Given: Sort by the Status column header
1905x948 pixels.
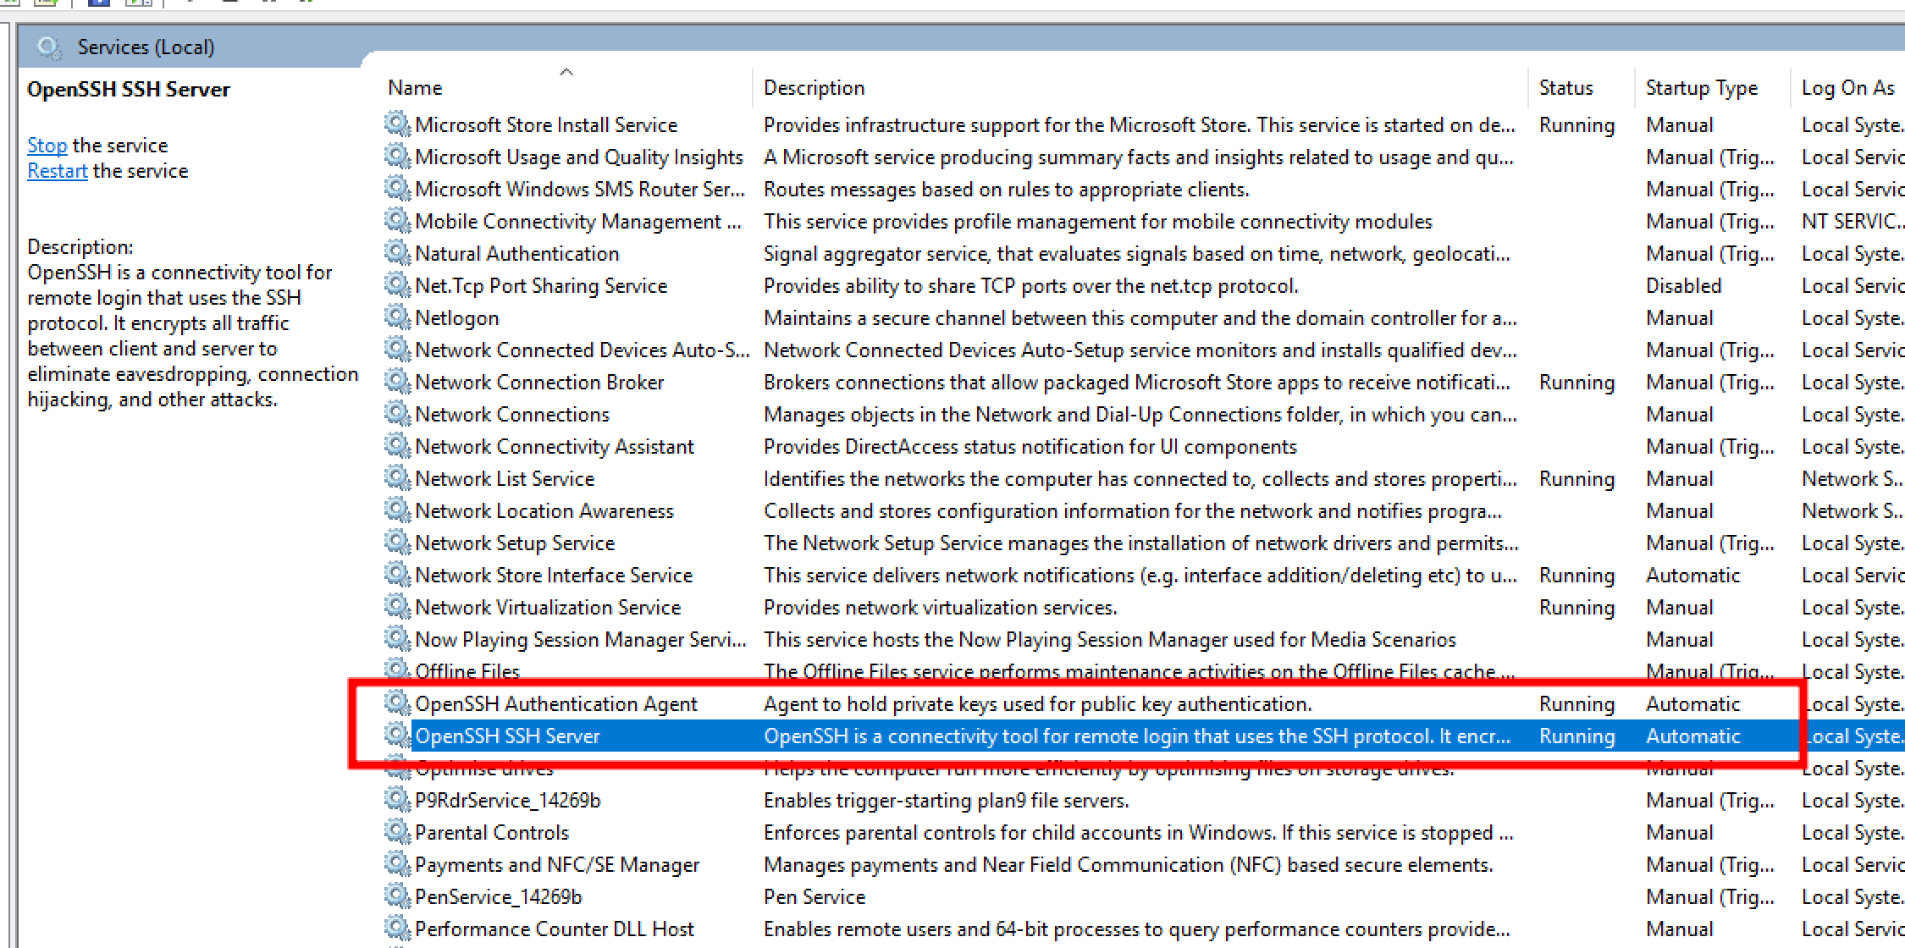Looking at the screenshot, I should 1565,88.
